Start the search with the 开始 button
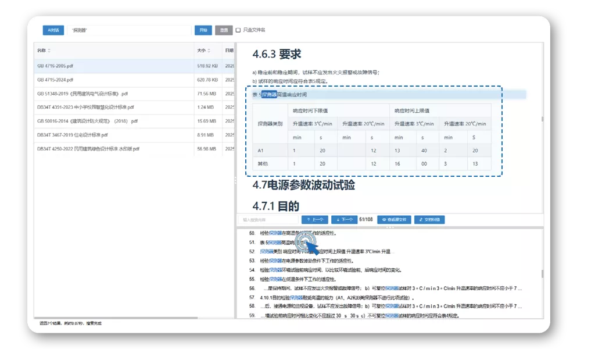595x349 pixels. tap(203, 30)
